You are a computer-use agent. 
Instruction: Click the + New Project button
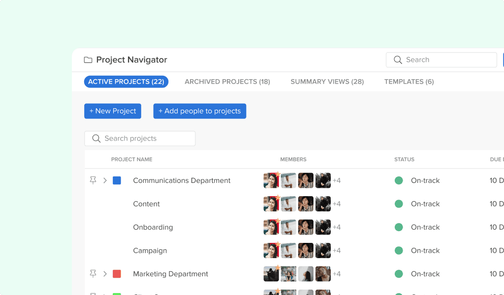113,111
